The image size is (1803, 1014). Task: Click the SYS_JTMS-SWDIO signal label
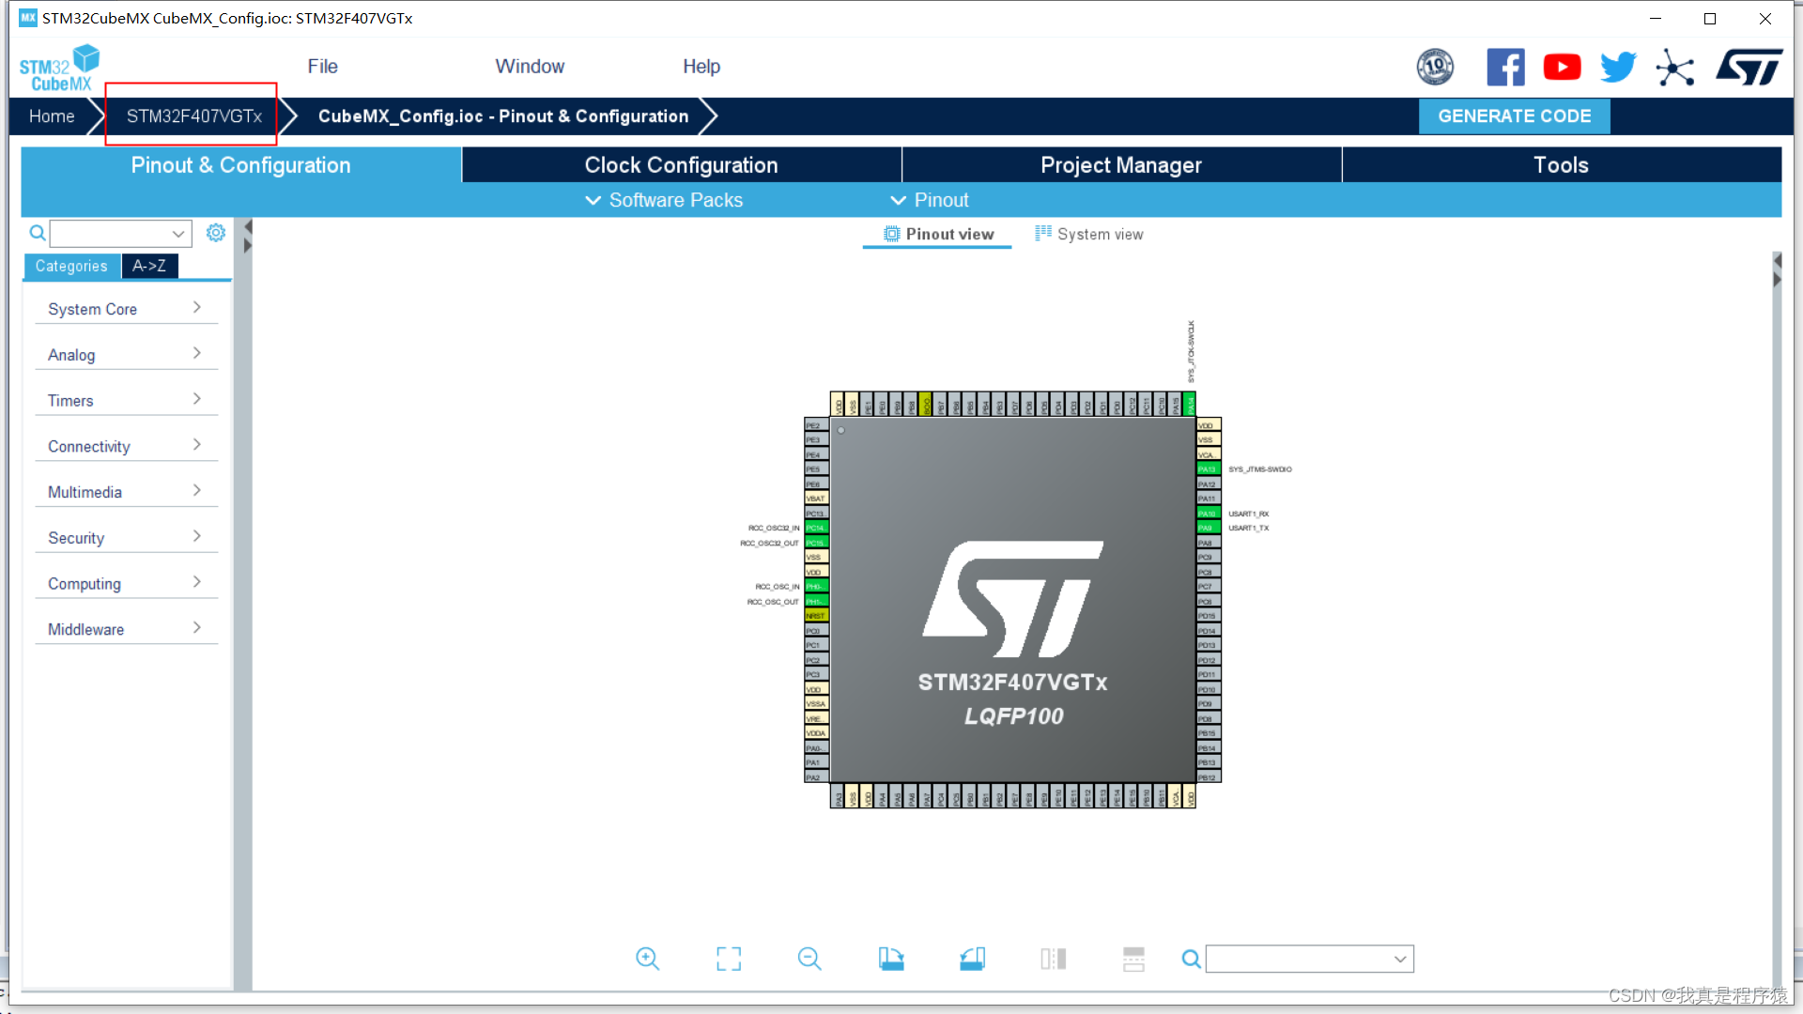[x=1260, y=469]
